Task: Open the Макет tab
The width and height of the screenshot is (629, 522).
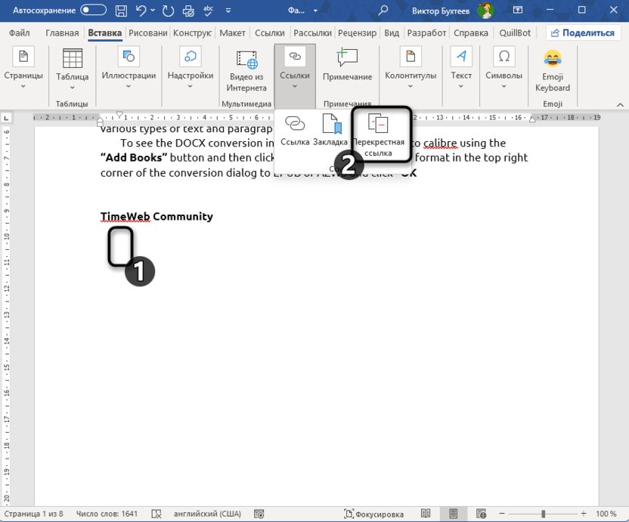Action: (x=232, y=33)
